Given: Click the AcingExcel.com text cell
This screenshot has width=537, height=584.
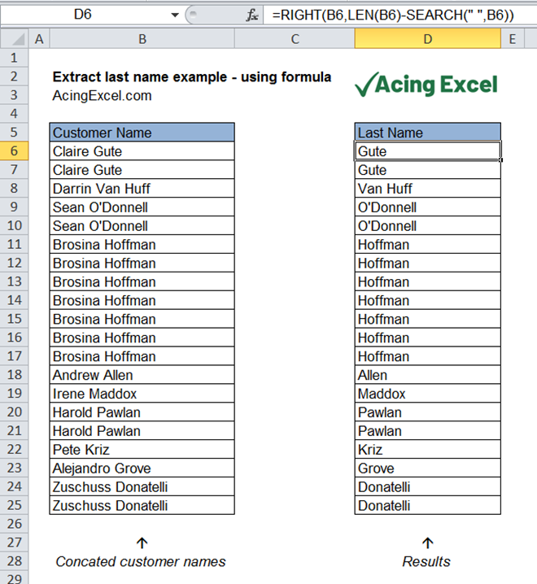Looking at the screenshot, I should tap(102, 96).
